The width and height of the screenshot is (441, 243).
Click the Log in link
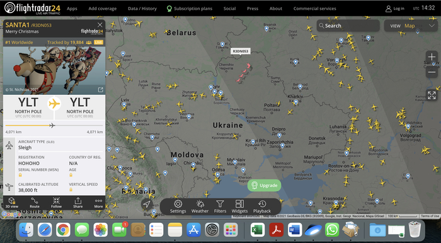pyautogui.click(x=399, y=9)
